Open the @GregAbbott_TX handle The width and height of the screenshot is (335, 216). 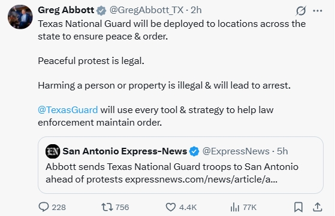click(x=146, y=10)
